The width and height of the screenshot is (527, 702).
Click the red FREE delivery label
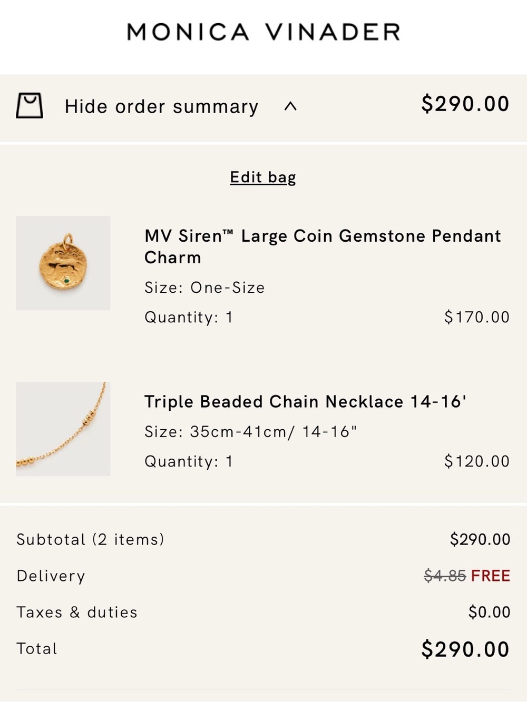pos(491,576)
